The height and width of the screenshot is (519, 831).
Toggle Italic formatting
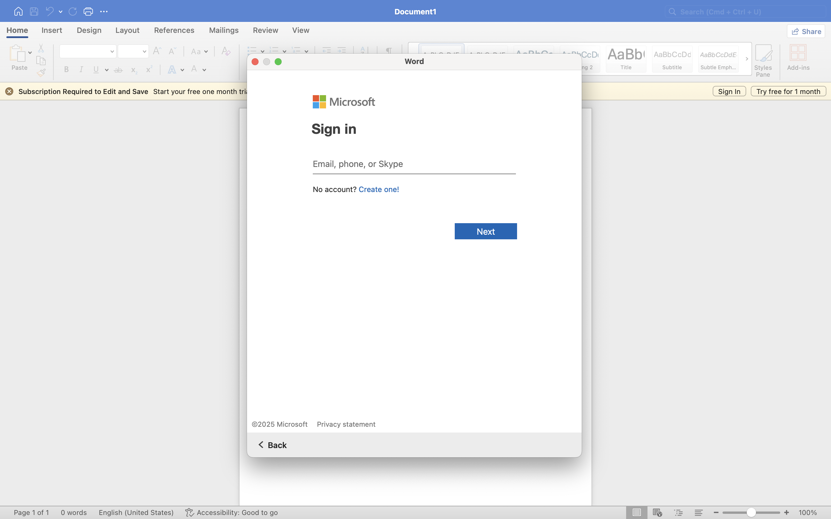tap(81, 69)
